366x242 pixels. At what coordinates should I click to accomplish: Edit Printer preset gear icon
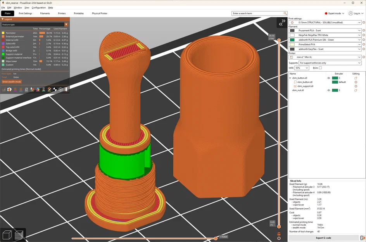tap(364, 57)
